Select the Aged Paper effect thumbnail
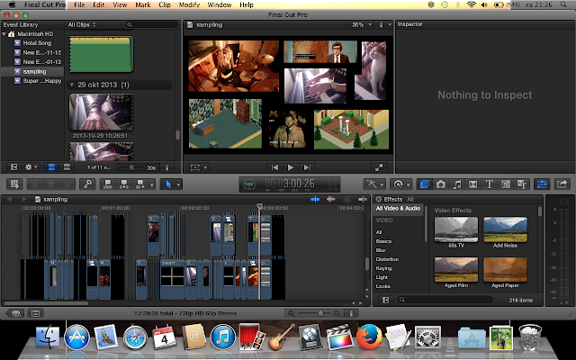Image resolution: width=576 pixels, height=360 pixels. (505, 270)
